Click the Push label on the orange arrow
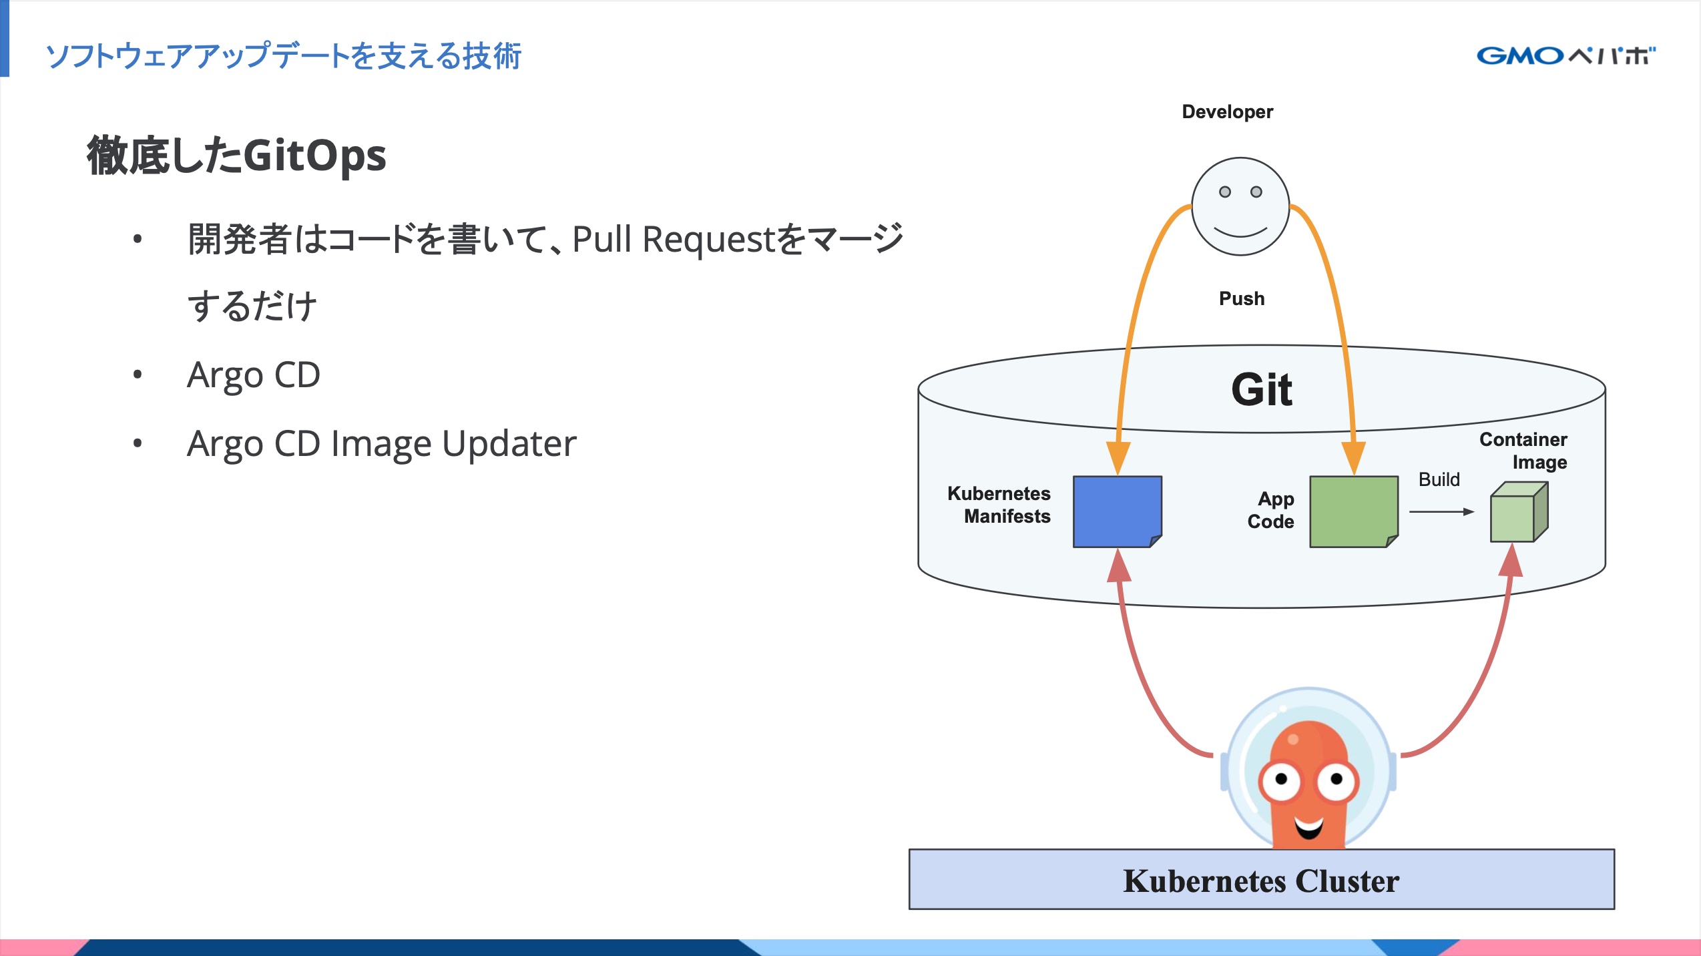This screenshot has width=1701, height=956. 1241,299
